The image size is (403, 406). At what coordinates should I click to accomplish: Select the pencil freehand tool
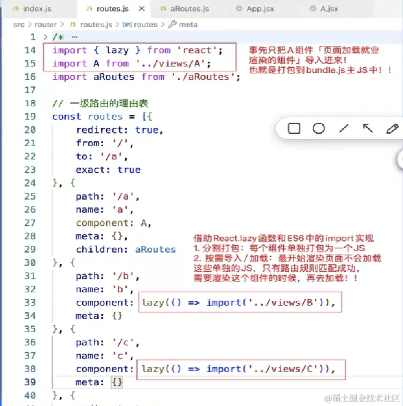pyautogui.click(x=392, y=128)
